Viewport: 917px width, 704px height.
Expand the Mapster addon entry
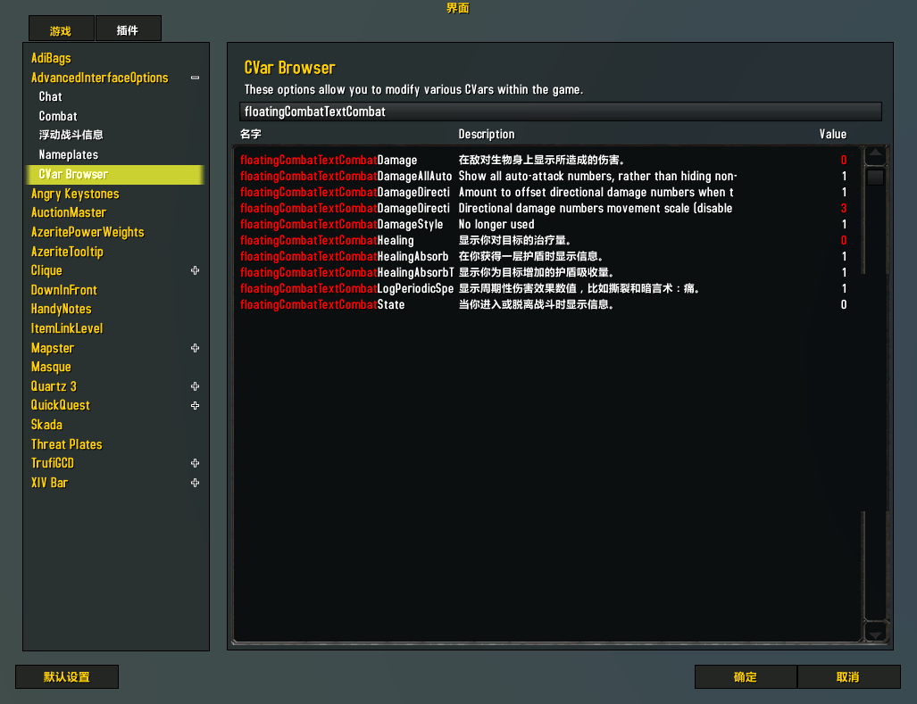point(195,348)
